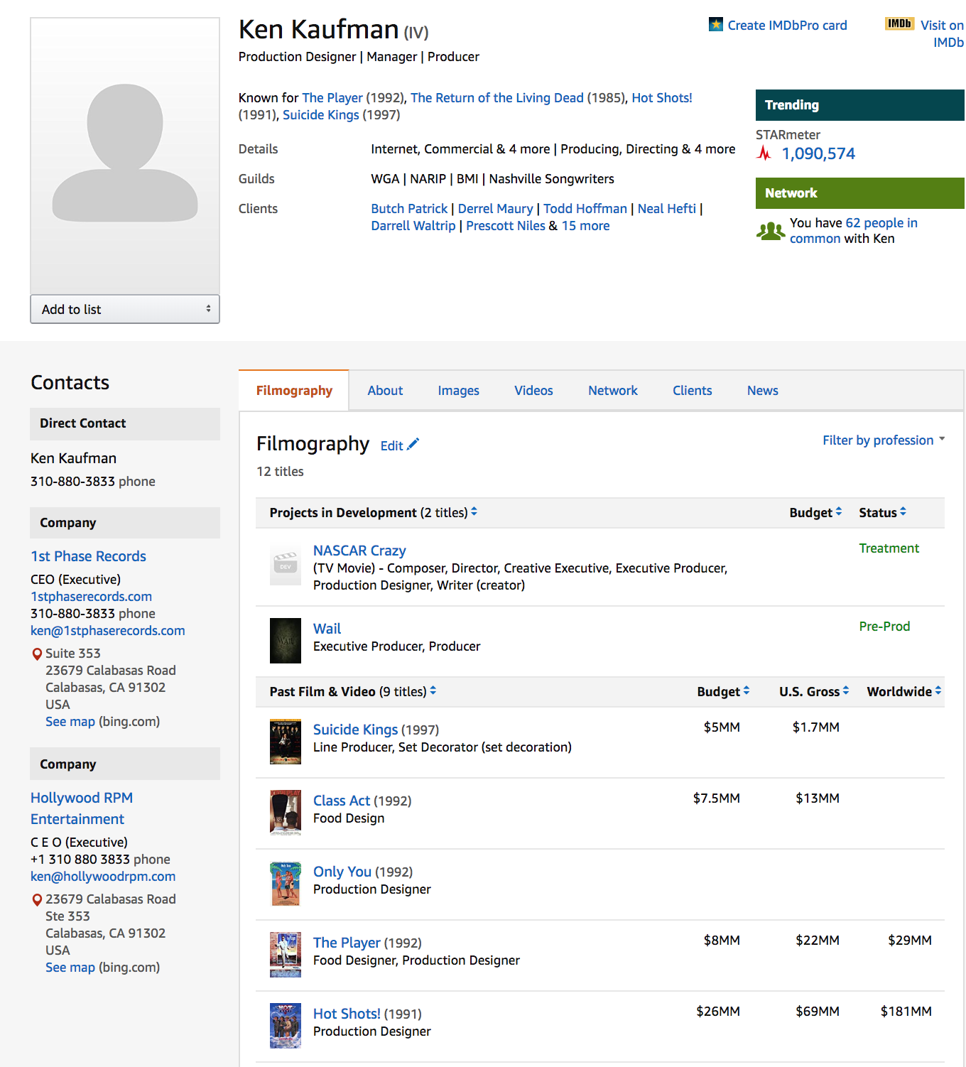Click the Treatment status text

(889, 548)
